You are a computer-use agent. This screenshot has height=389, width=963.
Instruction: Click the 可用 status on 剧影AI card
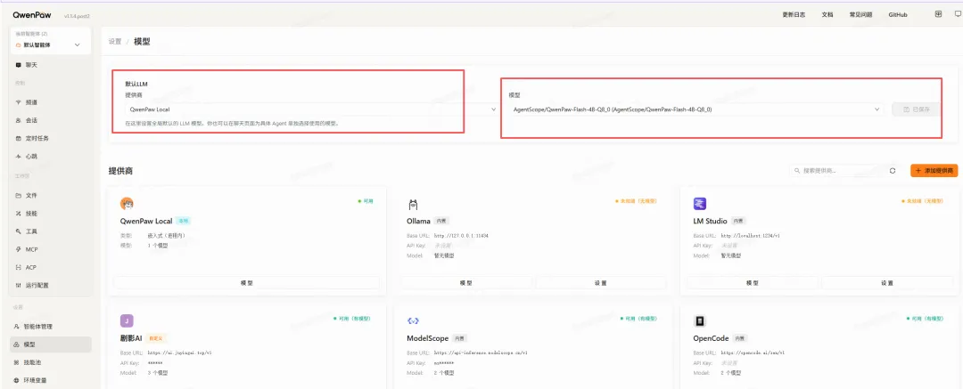tap(352, 319)
